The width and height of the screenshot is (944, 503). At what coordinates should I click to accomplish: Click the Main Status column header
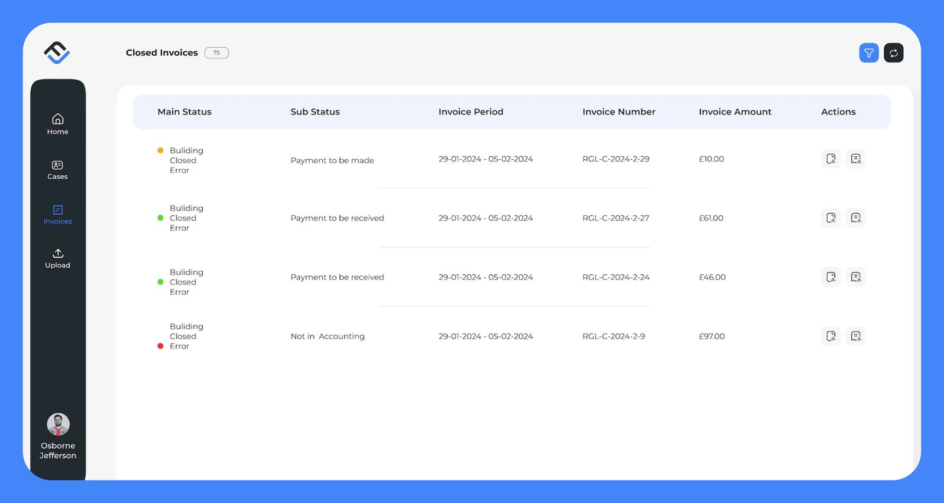[184, 112]
